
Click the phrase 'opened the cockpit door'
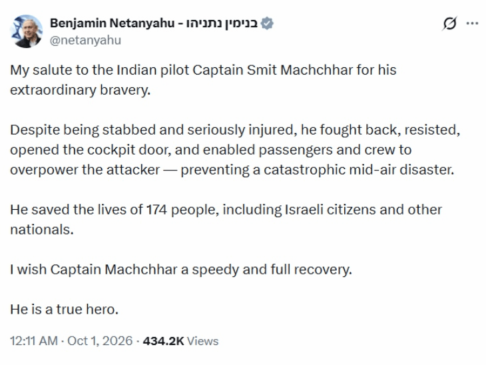[x=90, y=150]
